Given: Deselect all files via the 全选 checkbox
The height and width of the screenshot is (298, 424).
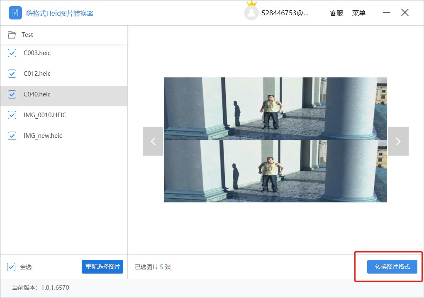Looking at the screenshot, I should (x=12, y=267).
